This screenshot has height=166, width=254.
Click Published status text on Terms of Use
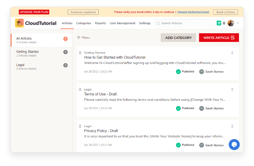tap(188, 108)
